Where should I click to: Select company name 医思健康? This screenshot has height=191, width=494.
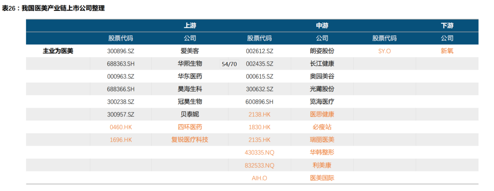click(x=322, y=115)
